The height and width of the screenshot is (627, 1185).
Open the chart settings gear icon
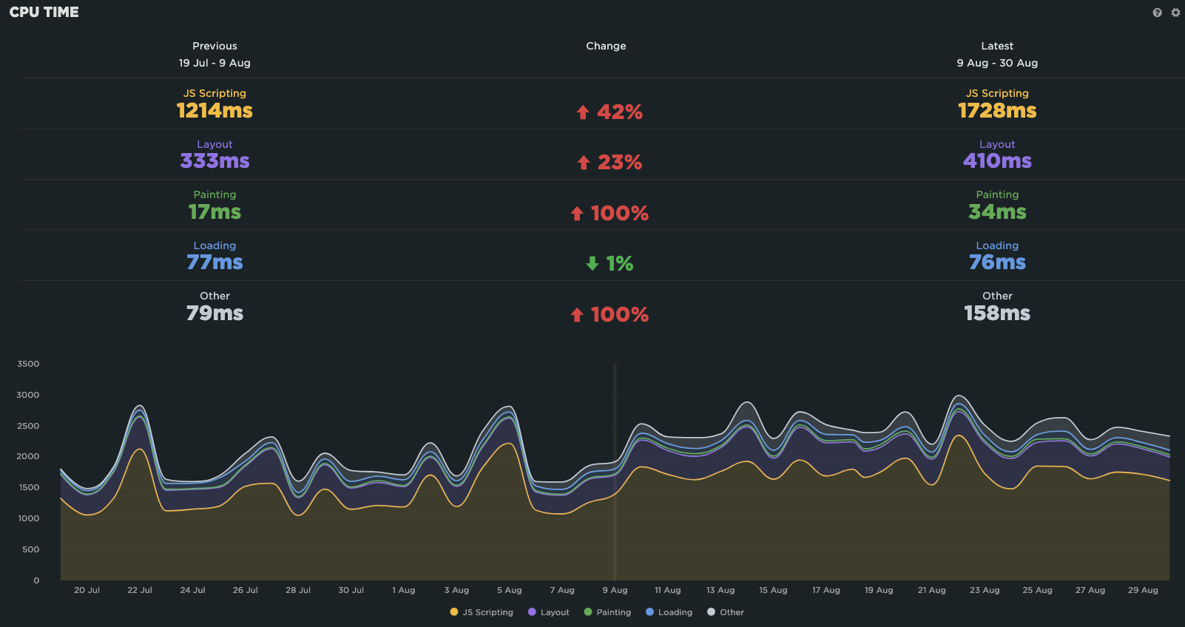click(x=1175, y=13)
